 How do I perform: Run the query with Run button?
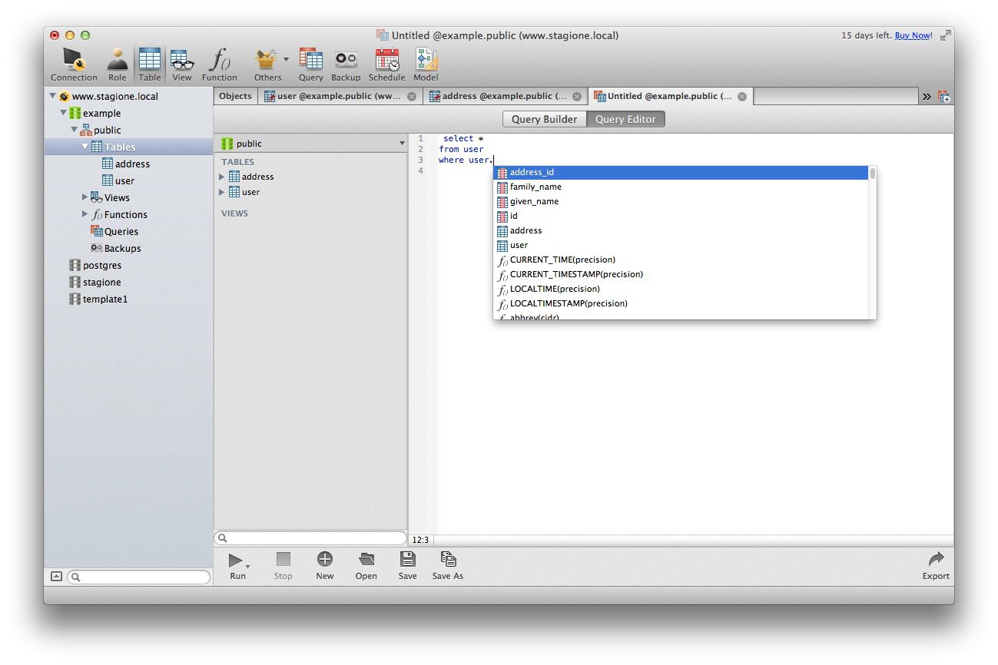(x=237, y=566)
